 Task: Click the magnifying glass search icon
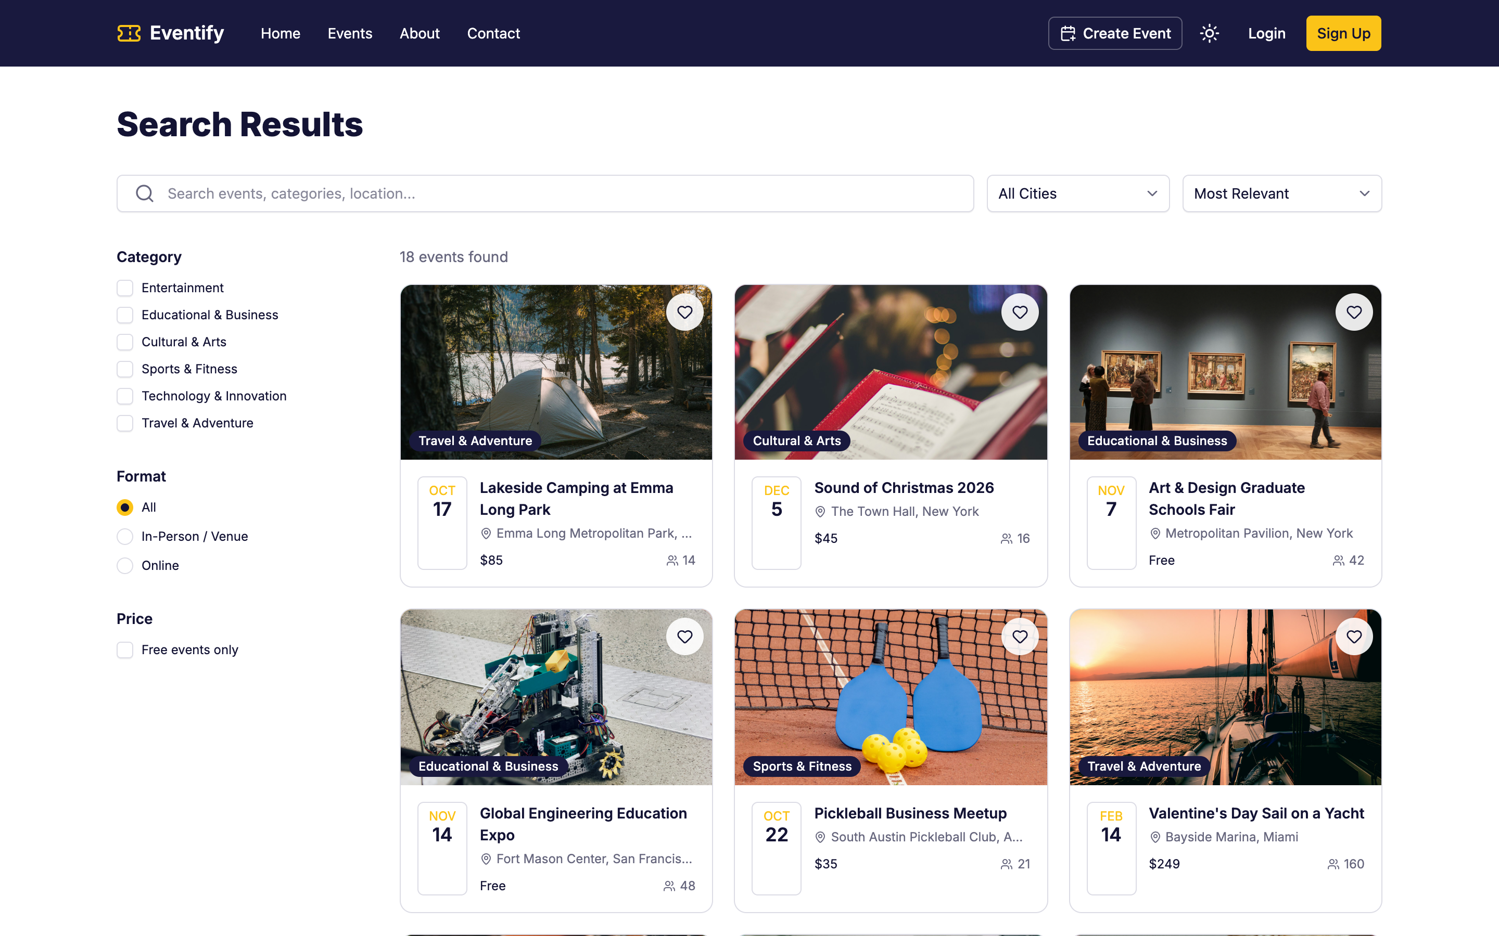(144, 194)
